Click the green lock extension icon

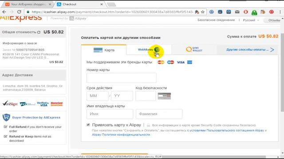254,12
